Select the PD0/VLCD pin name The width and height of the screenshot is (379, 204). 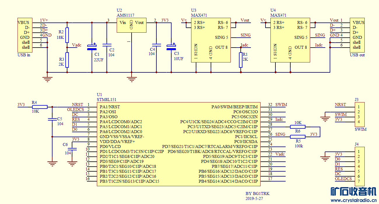pos(110,146)
